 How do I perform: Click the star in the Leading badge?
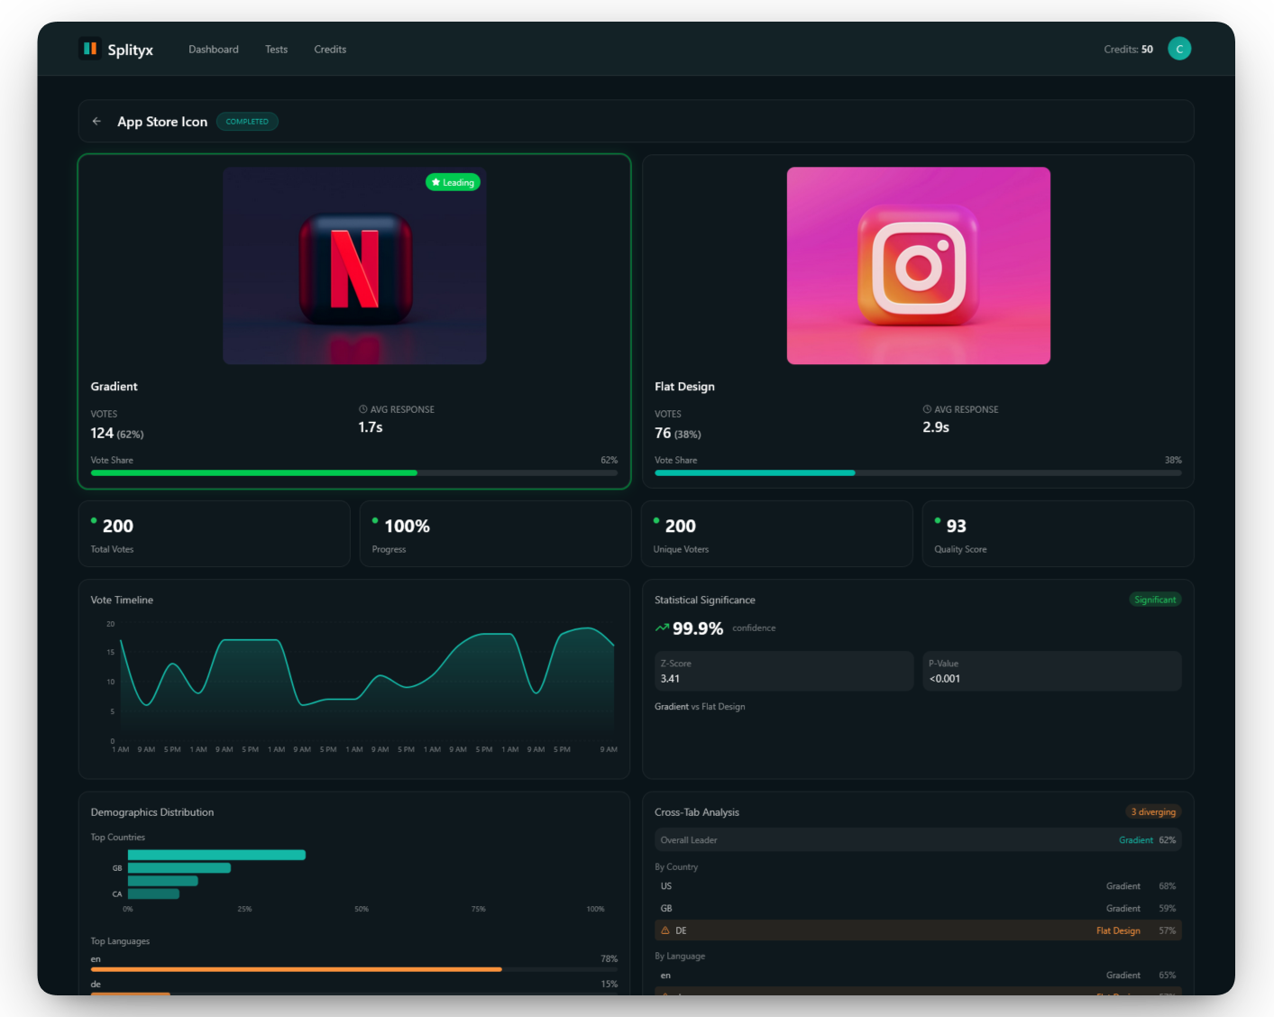[434, 181]
